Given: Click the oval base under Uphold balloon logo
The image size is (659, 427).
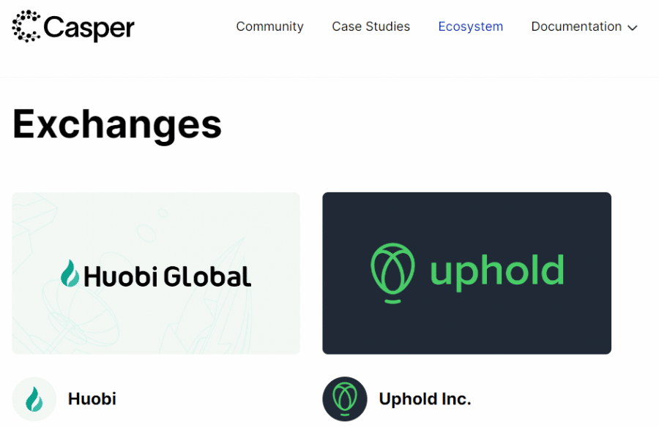Looking at the screenshot, I should tap(392, 301).
